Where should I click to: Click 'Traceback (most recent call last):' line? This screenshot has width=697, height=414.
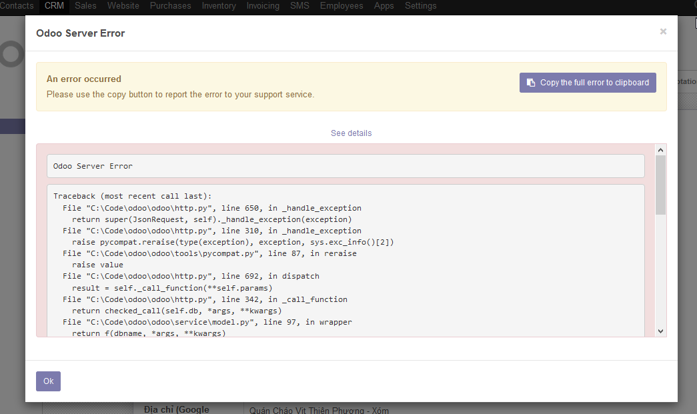(x=133, y=197)
